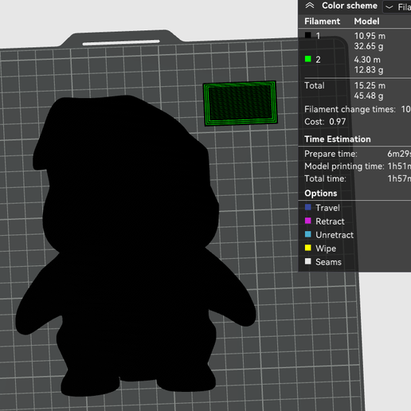Screen dimensions: 411x411
Task: Click the Wipe option label
Action: [x=326, y=249]
